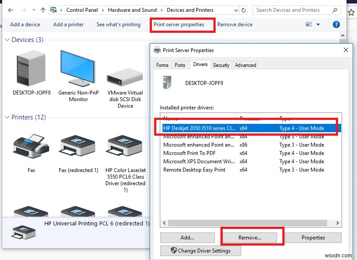Click the back navigation arrow

(10, 10)
